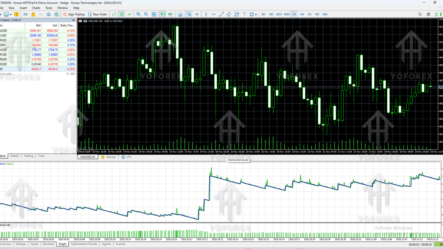Click the search magnifier icon at top right
The width and height of the screenshot is (443, 249).
[x=420, y=14]
